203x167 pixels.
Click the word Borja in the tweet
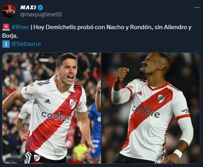pos(10,36)
